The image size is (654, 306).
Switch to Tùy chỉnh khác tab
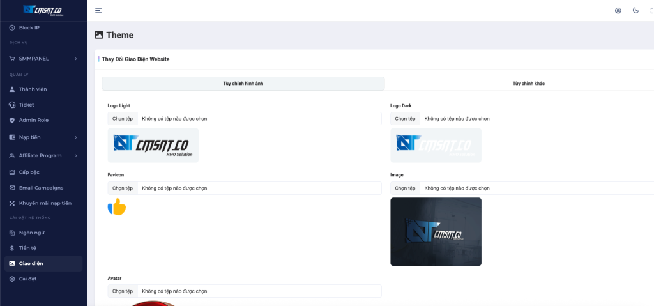click(528, 84)
